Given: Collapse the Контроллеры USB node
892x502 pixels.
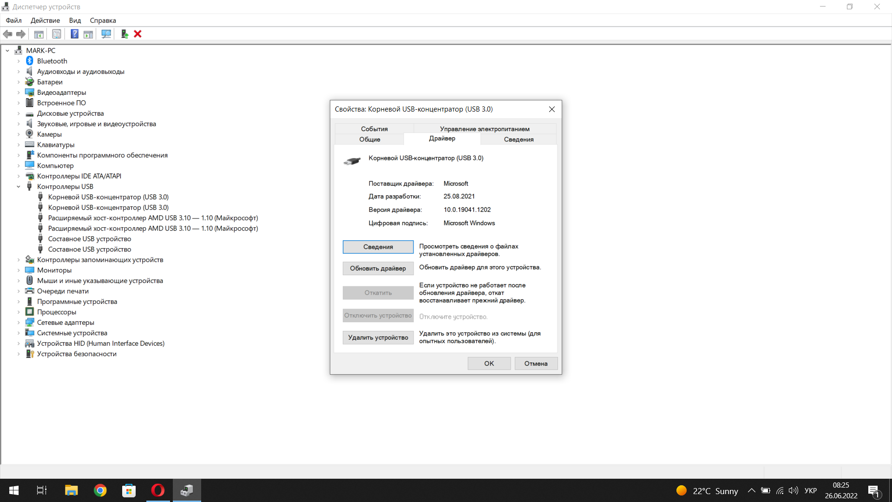Looking at the screenshot, I should [19, 187].
